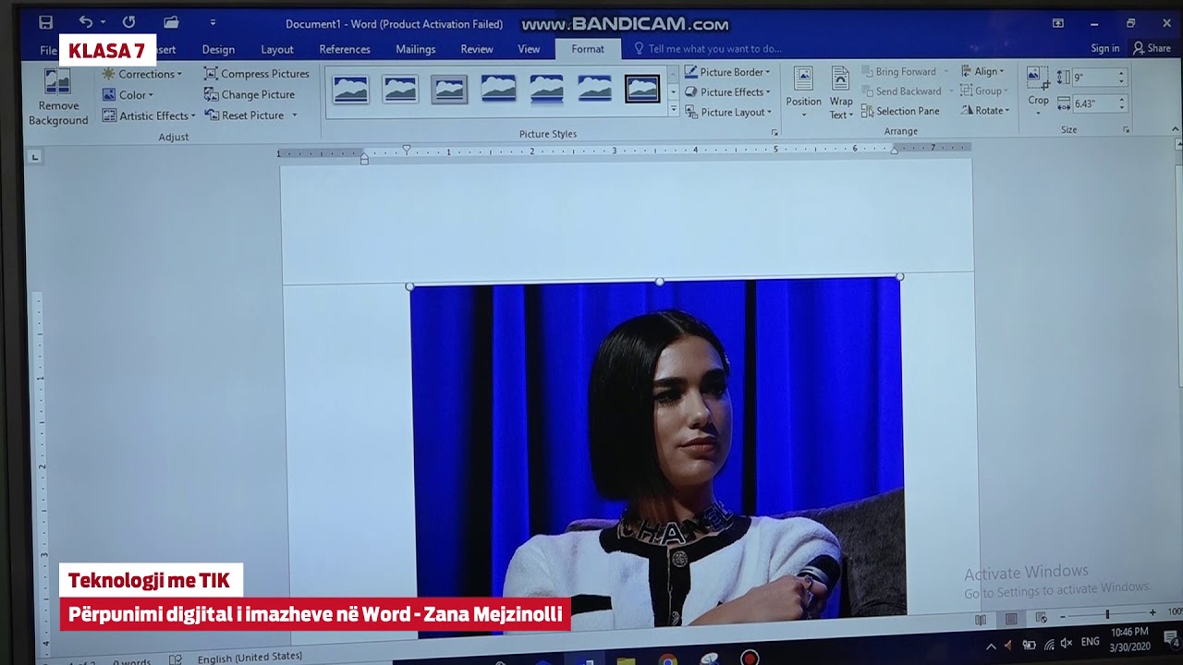This screenshot has height=665, width=1183.
Task: Decrease the width spinner for 6.43"
Action: click(x=1122, y=108)
